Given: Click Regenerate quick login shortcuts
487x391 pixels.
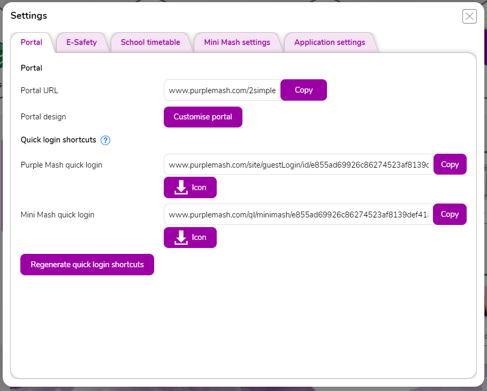Looking at the screenshot, I should [x=87, y=265].
